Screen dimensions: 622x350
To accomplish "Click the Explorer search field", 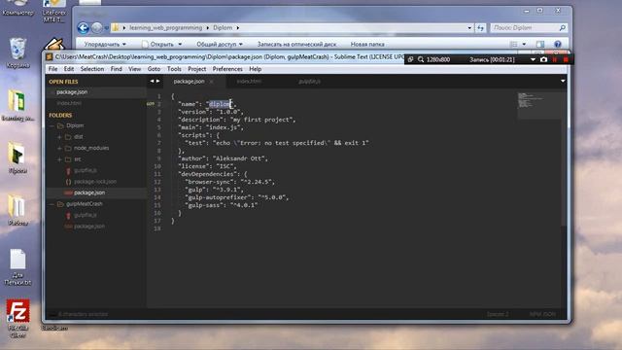I will [x=529, y=28].
